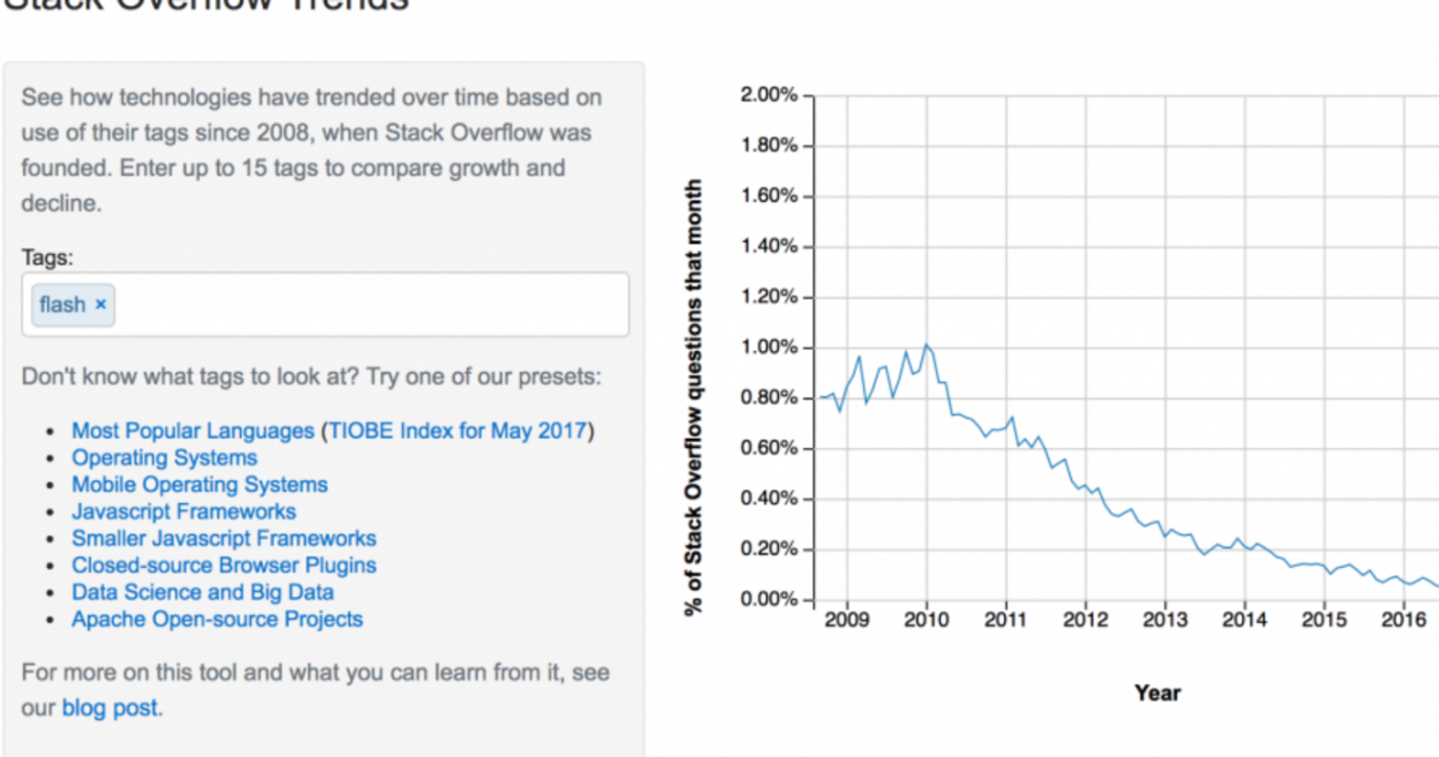The image size is (1439, 757).
Task: Click the flash tag label in the Tags box
Action: (x=62, y=305)
